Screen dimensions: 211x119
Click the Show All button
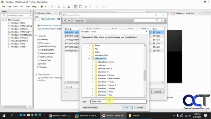pos(79,20)
